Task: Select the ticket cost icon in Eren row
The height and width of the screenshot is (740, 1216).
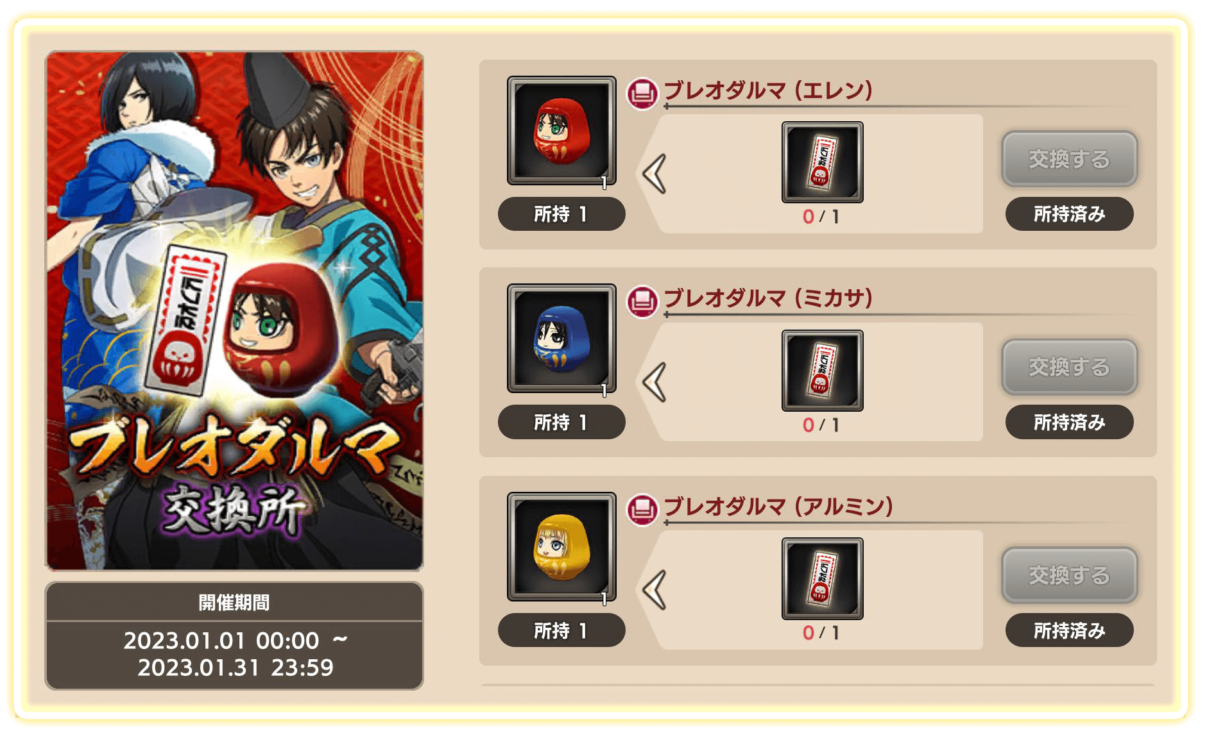Action: point(822,162)
